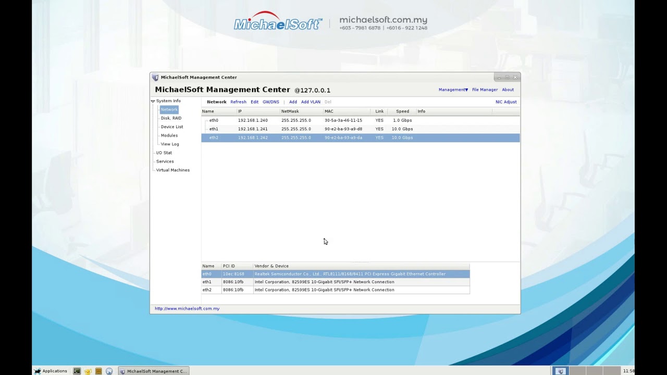Select the eth0 row in the network table
Image resolution: width=667 pixels, height=375 pixels.
(x=361, y=120)
